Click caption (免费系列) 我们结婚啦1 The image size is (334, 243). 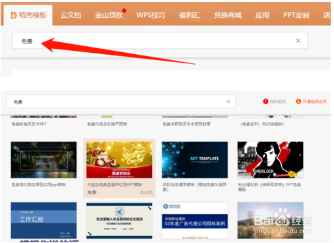(262, 124)
